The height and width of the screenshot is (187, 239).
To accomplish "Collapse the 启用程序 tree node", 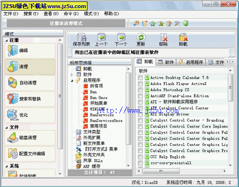I will pyautogui.click(x=72, y=81).
